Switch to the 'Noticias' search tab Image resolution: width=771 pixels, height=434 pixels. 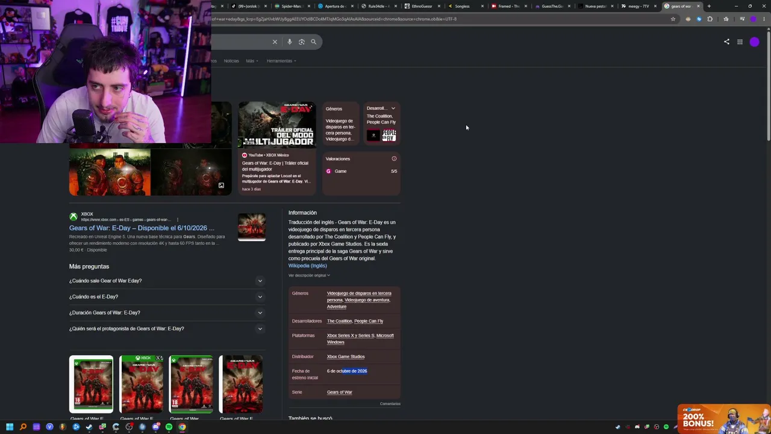[231, 61]
